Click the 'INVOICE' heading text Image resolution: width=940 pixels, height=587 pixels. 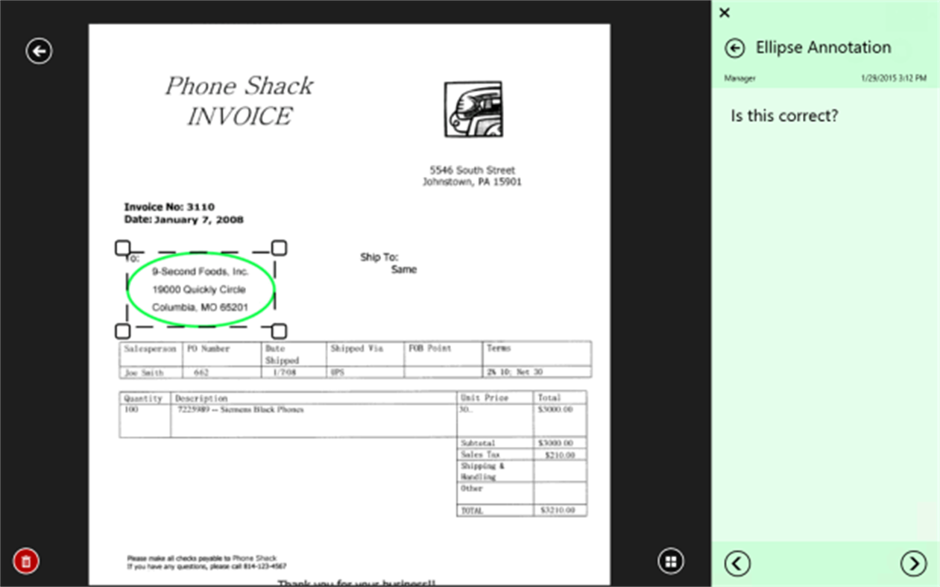(239, 116)
